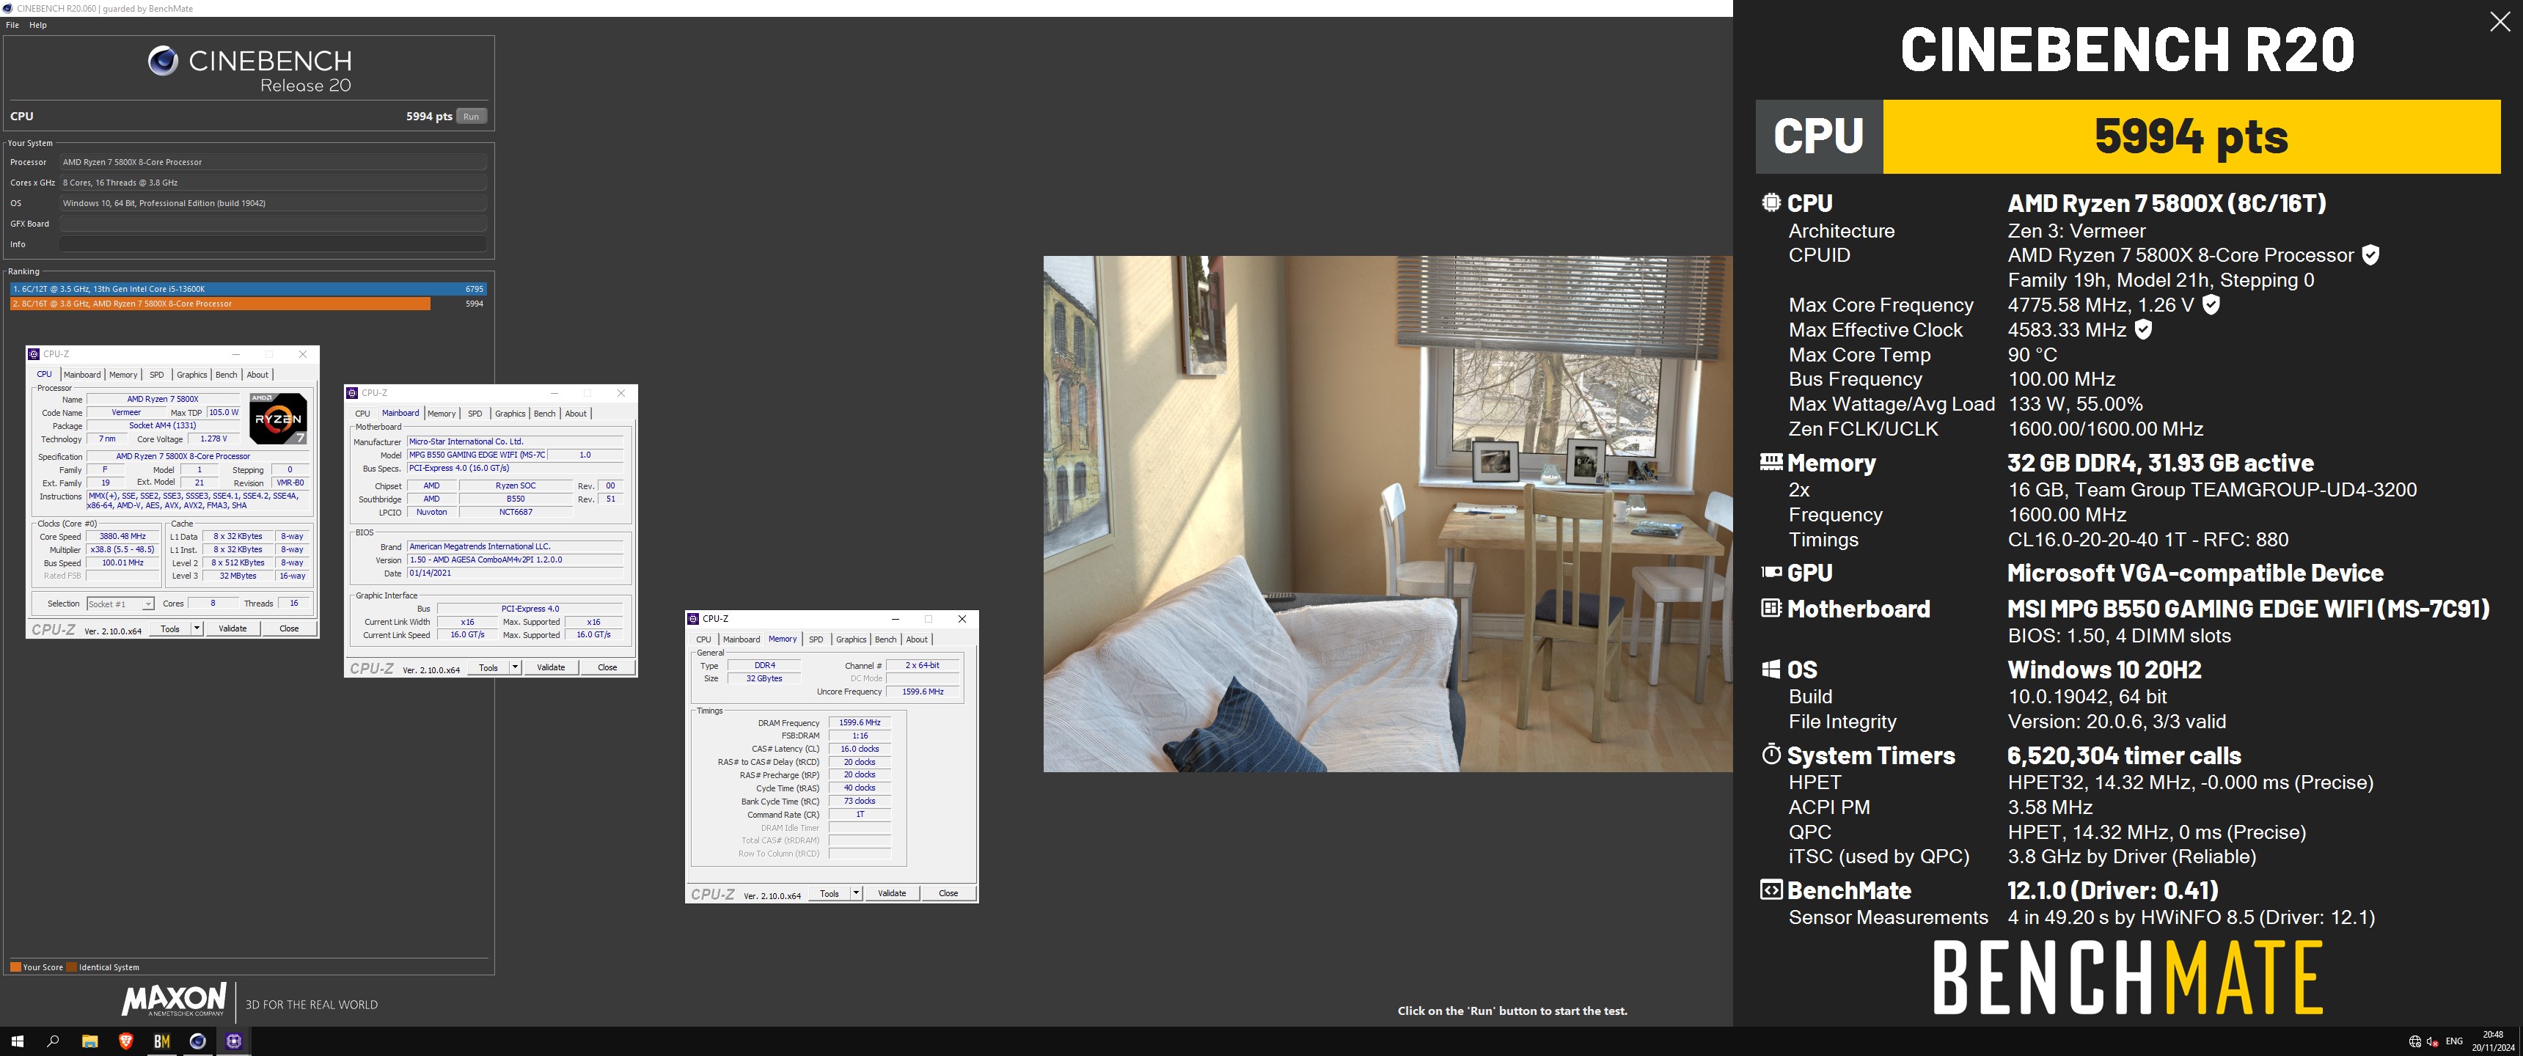Click Core Speed value 3880.48 MHz
2523x1056 pixels.
tap(122, 537)
